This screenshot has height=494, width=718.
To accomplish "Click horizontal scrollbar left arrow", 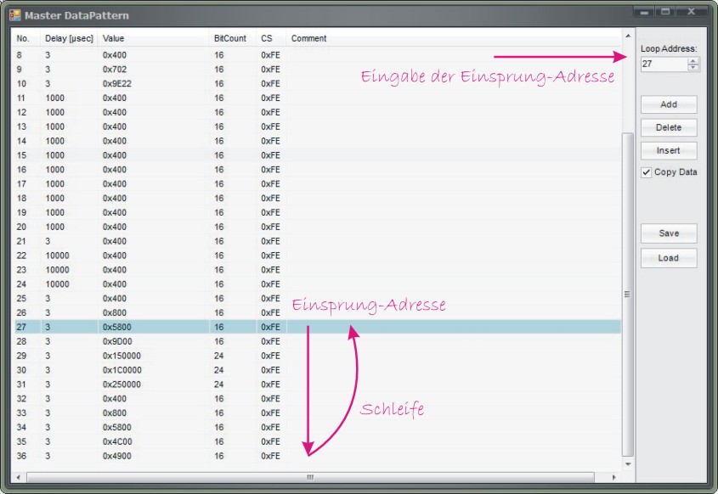I will (x=19, y=477).
